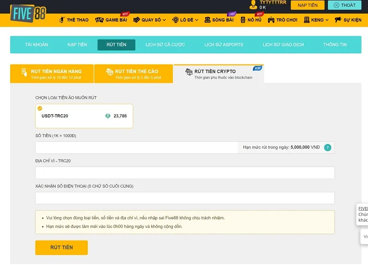Click the Nạp Tiền button in header

click(x=307, y=5)
